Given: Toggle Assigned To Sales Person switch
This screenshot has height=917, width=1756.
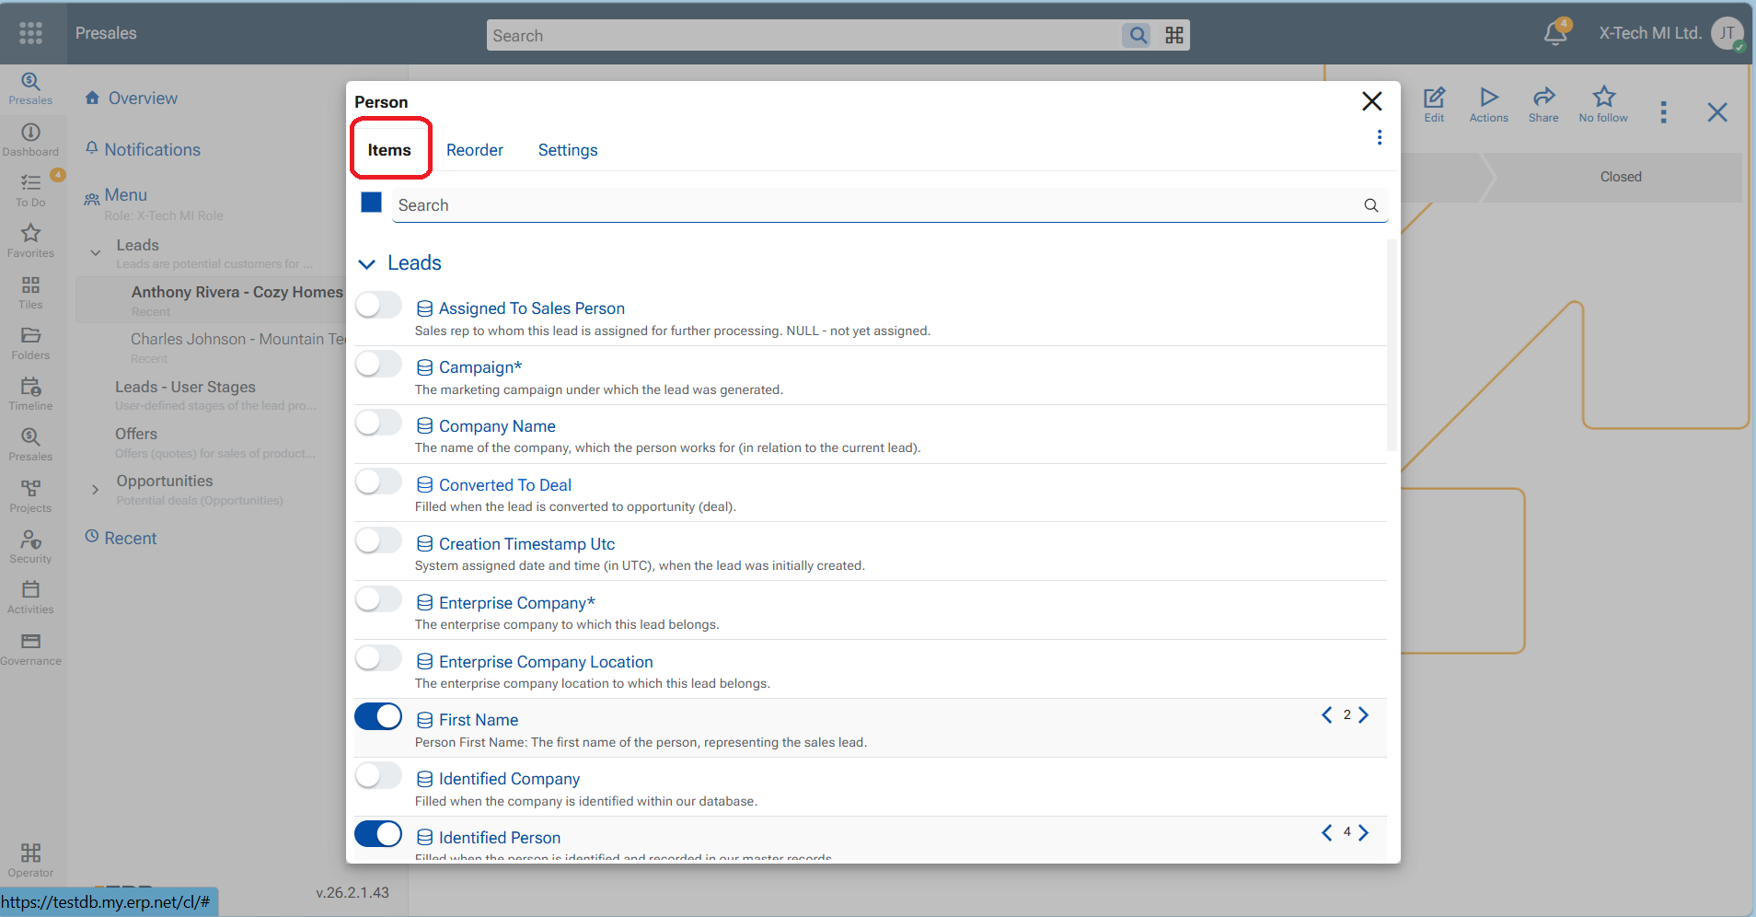Looking at the screenshot, I should pos(378,305).
